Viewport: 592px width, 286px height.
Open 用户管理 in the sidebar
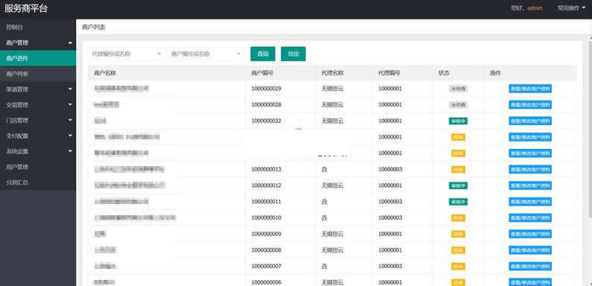point(38,167)
